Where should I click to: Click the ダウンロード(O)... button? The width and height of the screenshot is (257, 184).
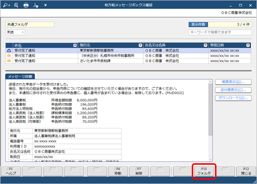(x=233, y=98)
